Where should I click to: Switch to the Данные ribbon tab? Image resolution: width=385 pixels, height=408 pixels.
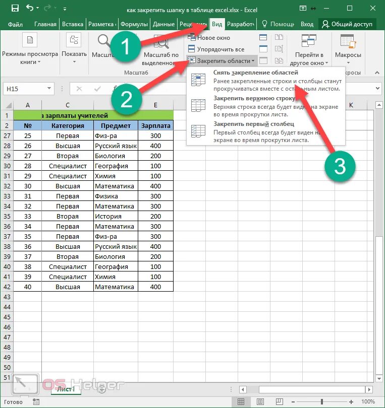coord(163,24)
